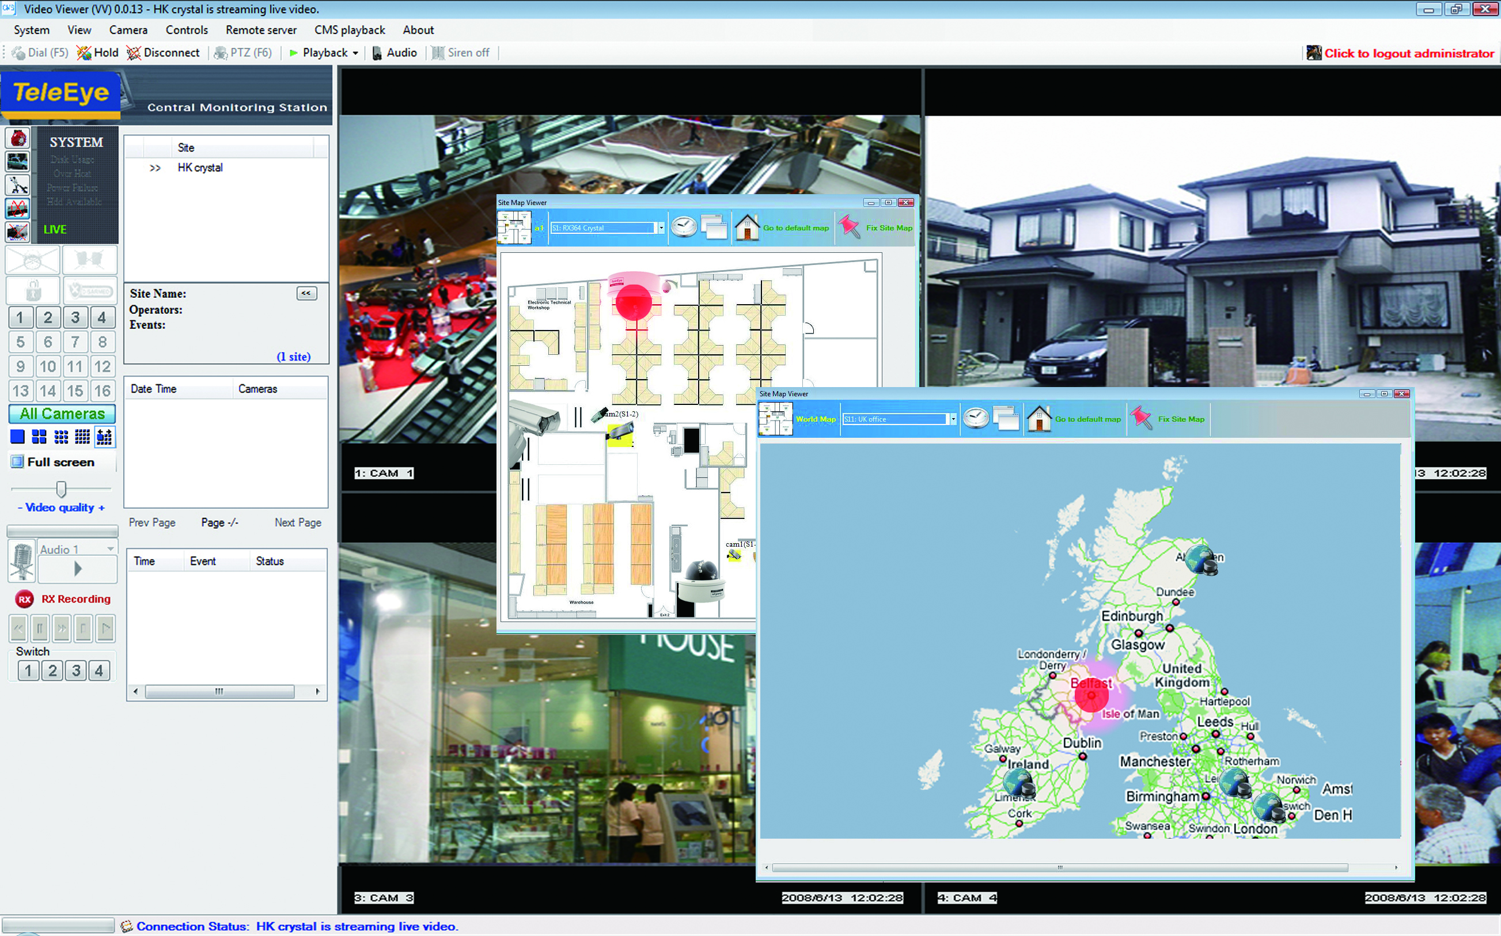The width and height of the screenshot is (1501, 936).
Task: Select HK crystal in the site list
Action: pos(199,168)
